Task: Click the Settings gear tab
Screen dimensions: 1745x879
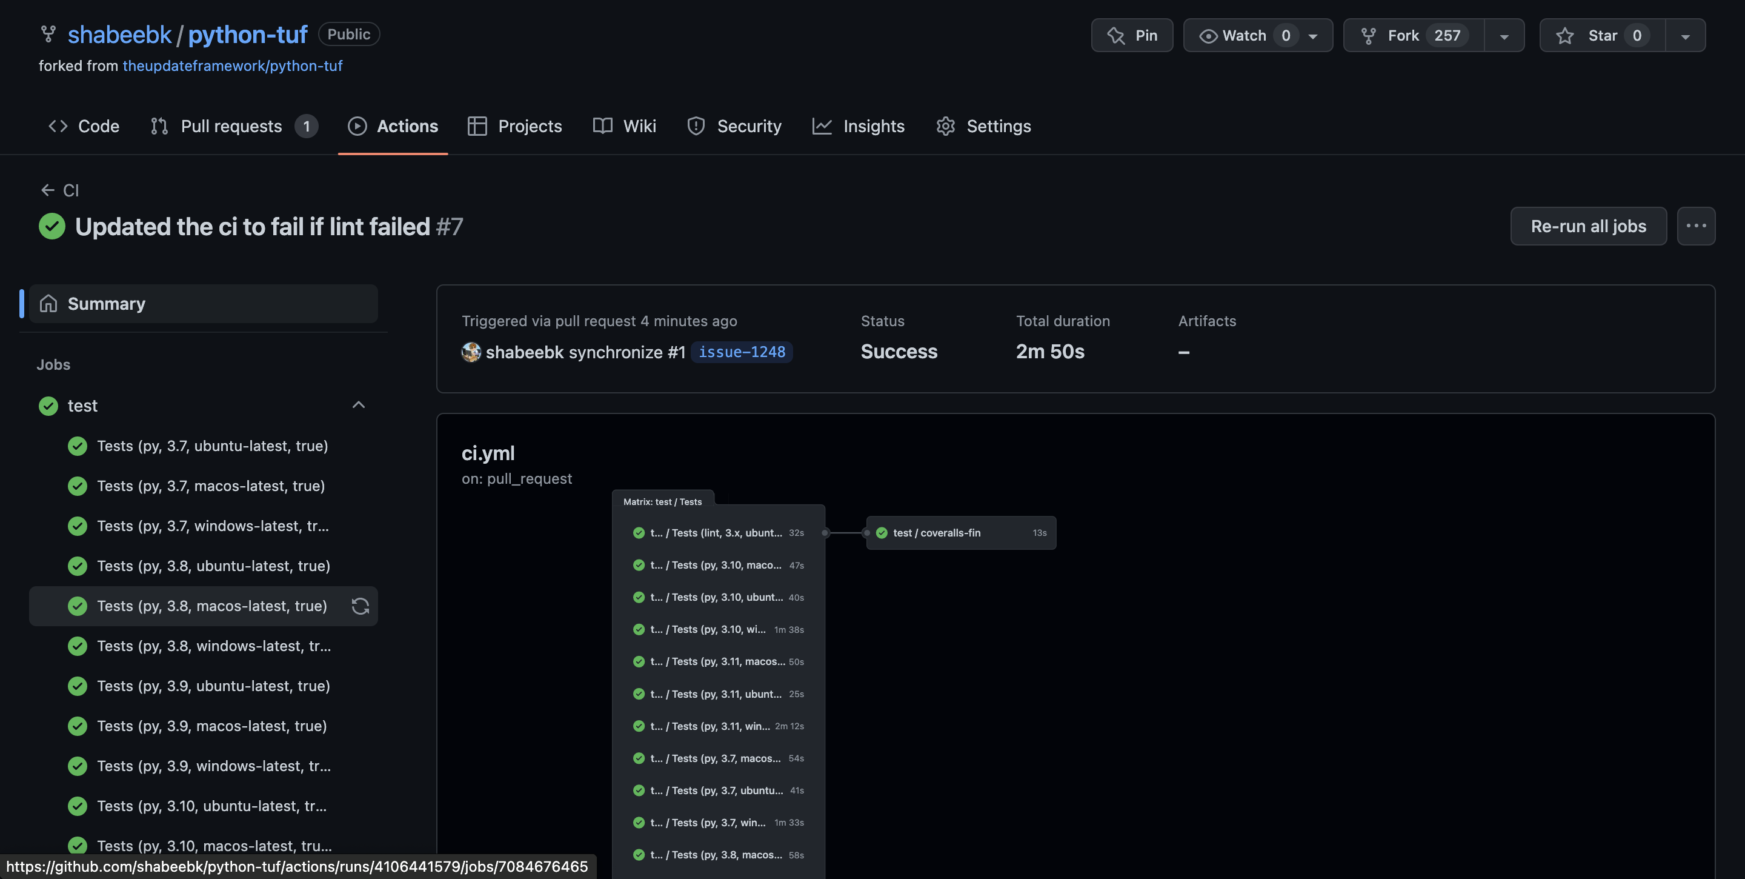Action: 983,126
